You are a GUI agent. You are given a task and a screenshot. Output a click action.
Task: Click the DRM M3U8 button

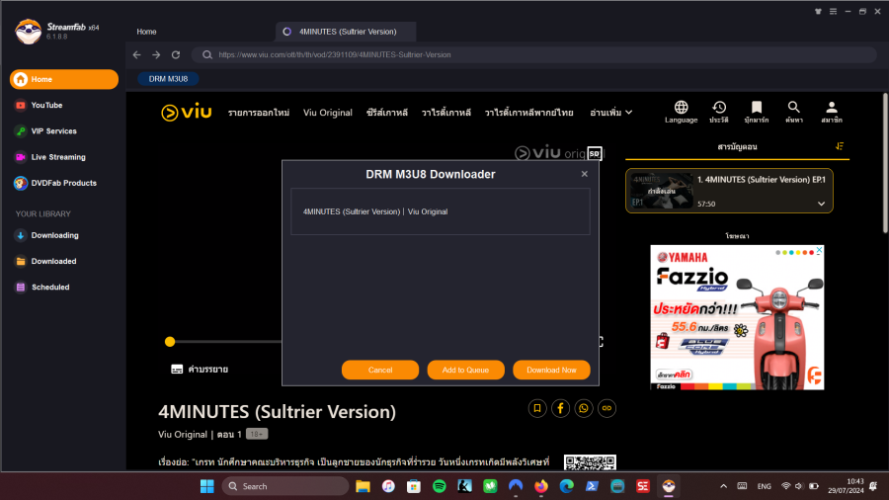tap(168, 79)
